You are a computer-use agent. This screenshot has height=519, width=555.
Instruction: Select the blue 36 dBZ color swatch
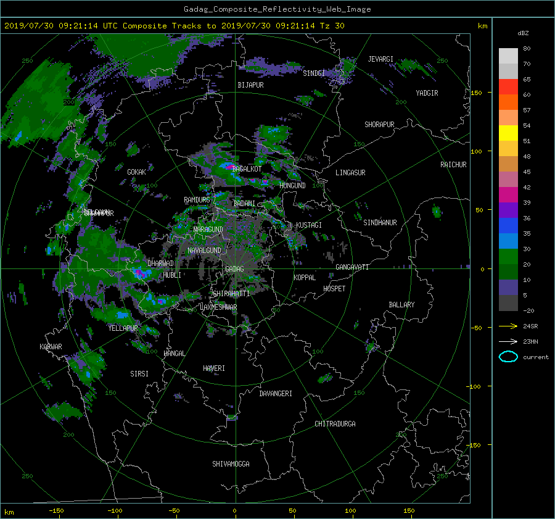tap(508, 226)
